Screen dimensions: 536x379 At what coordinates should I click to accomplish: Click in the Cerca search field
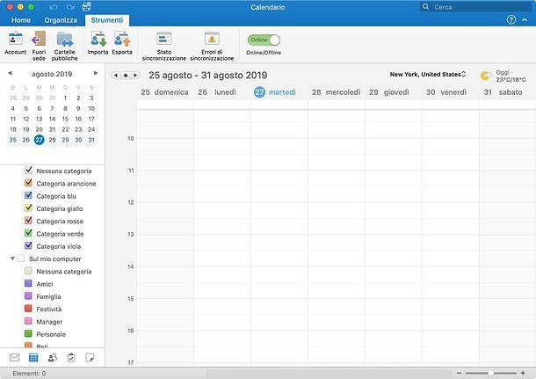[475, 7]
